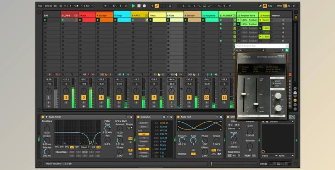
Task: Open Auto Filter circuit type Clean dropdown
Action: [x=85, y=147]
